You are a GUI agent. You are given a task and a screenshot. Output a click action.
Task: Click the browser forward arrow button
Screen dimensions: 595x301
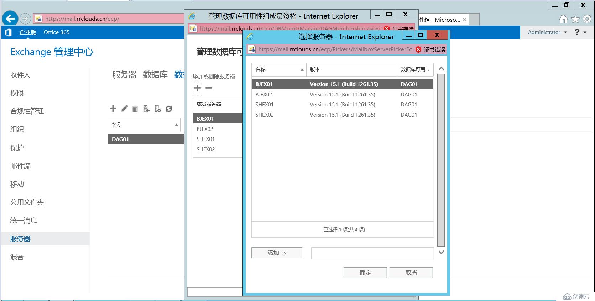(25, 19)
